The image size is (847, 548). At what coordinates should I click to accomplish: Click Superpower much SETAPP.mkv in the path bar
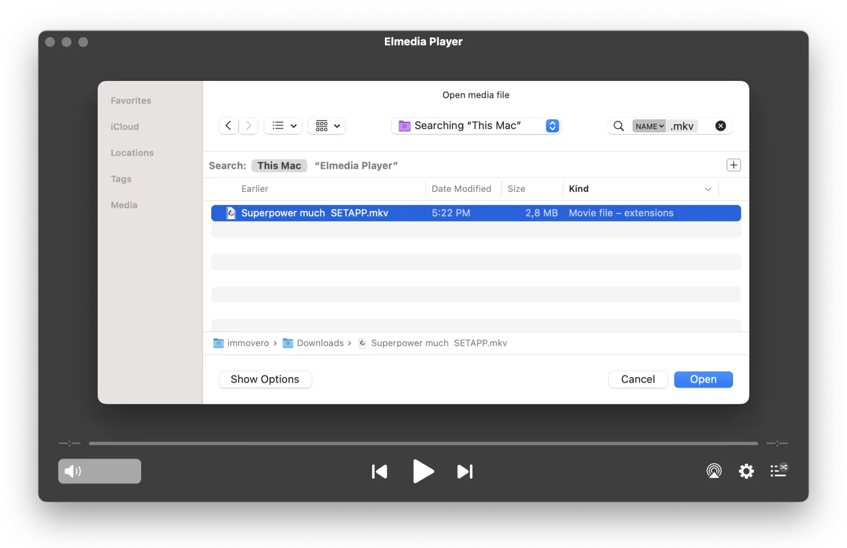pos(433,343)
